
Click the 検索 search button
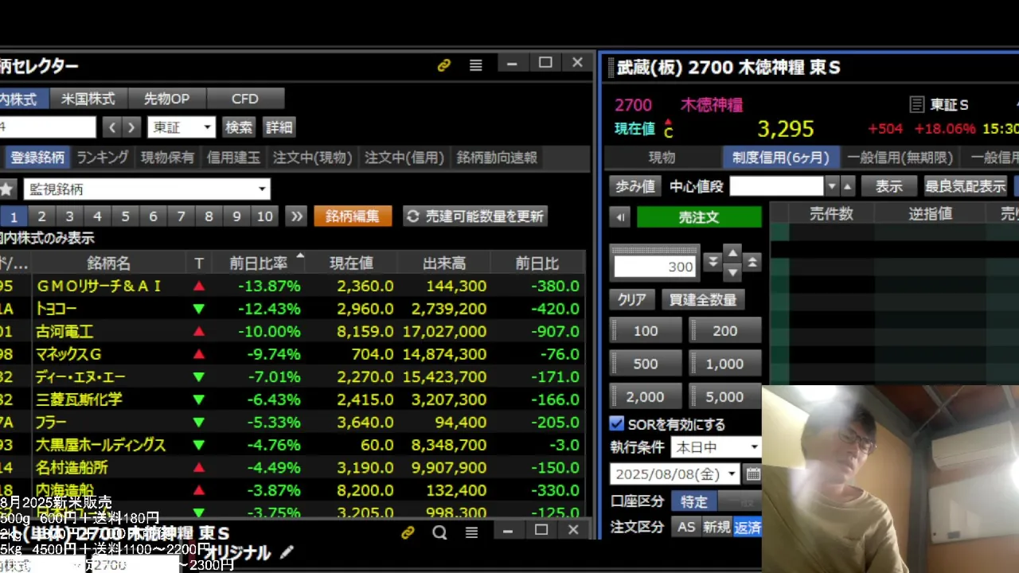click(238, 127)
